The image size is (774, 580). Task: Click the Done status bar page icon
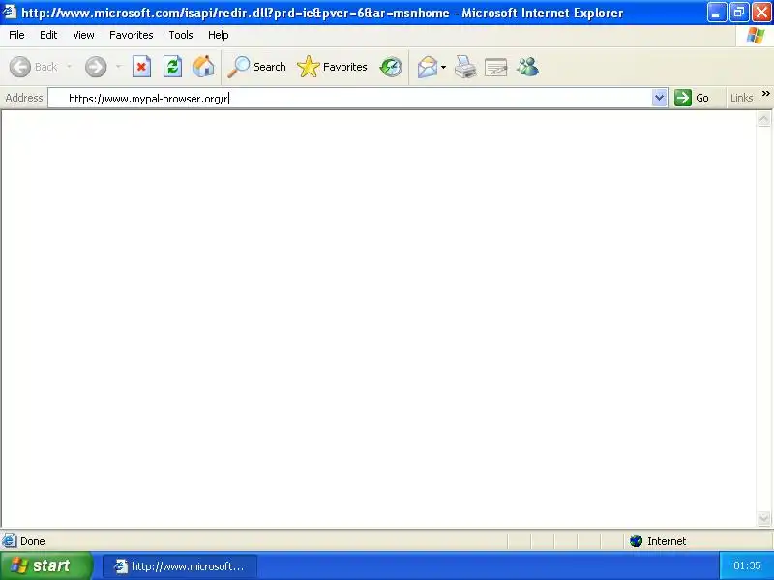[x=9, y=541]
